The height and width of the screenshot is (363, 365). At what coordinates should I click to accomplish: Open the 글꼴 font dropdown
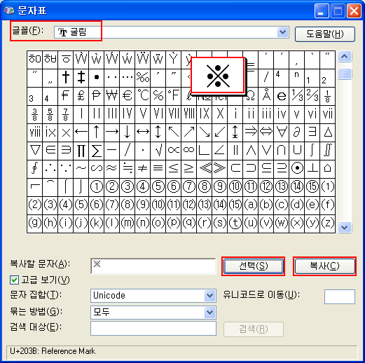(x=282, y=32)
